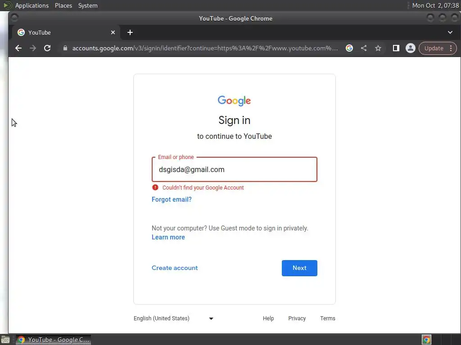Reload the page with the refresh icon
Image resolution: width=461 pixels, height=345 pixels.
[x=47, y=48]
